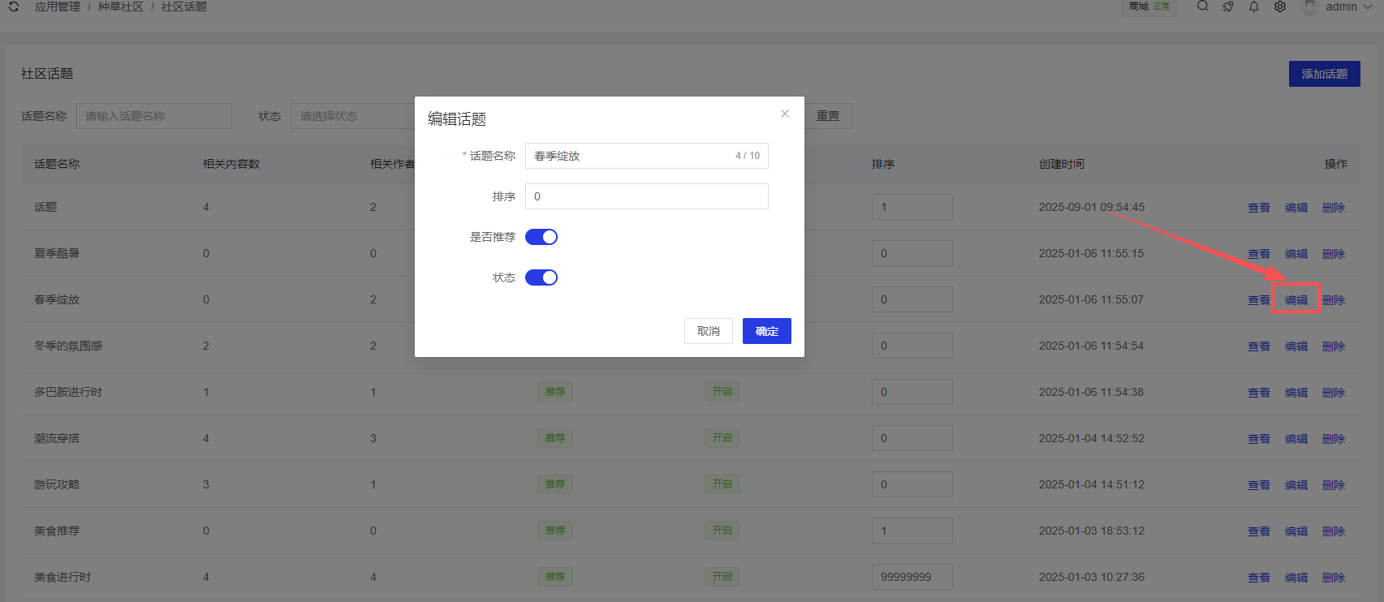Toggle the 是否推荐 switch
This screenshot has width=1384, height=602.
pos(541,237)
